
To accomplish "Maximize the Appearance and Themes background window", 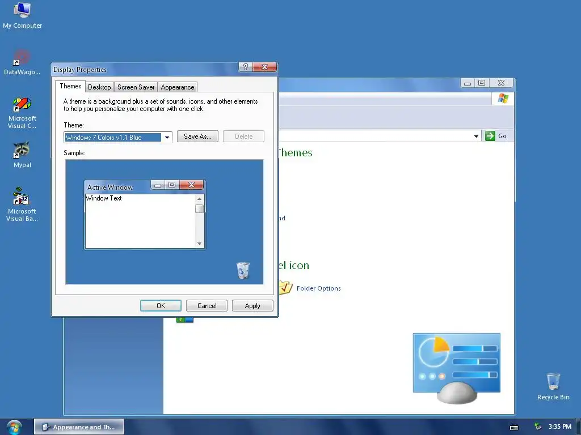I will [482, 83].
